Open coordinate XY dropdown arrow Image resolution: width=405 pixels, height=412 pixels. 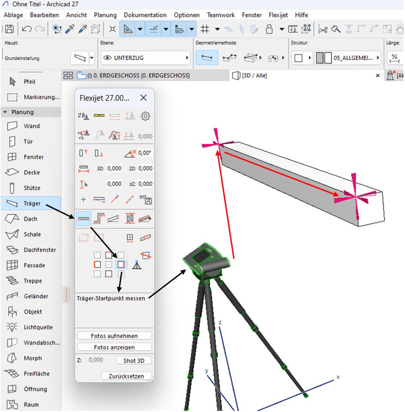[x=192, y=29]
